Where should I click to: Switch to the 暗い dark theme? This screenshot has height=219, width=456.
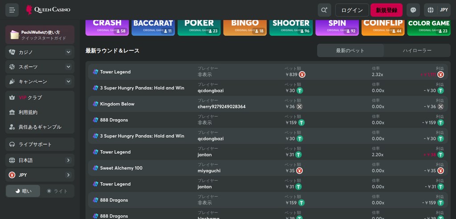(x=23, y=191)
